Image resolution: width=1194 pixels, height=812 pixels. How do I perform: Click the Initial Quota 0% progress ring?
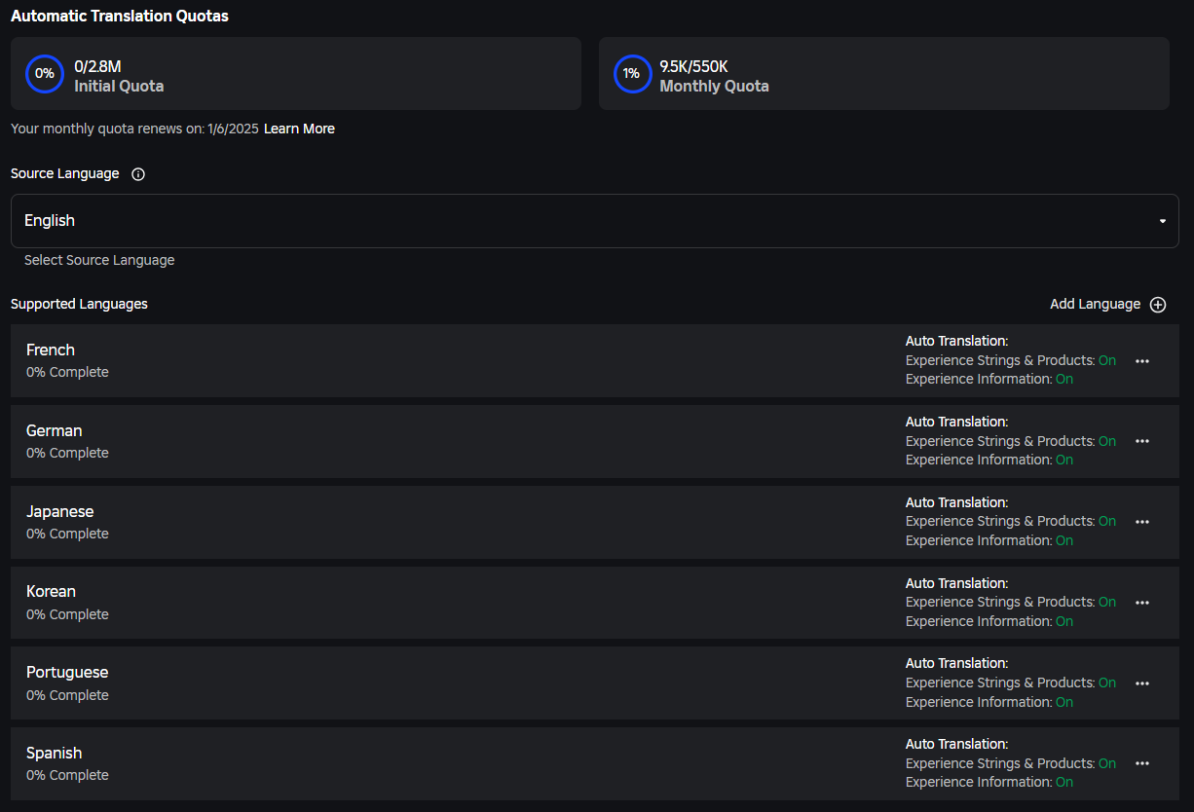tap(45, 74)
